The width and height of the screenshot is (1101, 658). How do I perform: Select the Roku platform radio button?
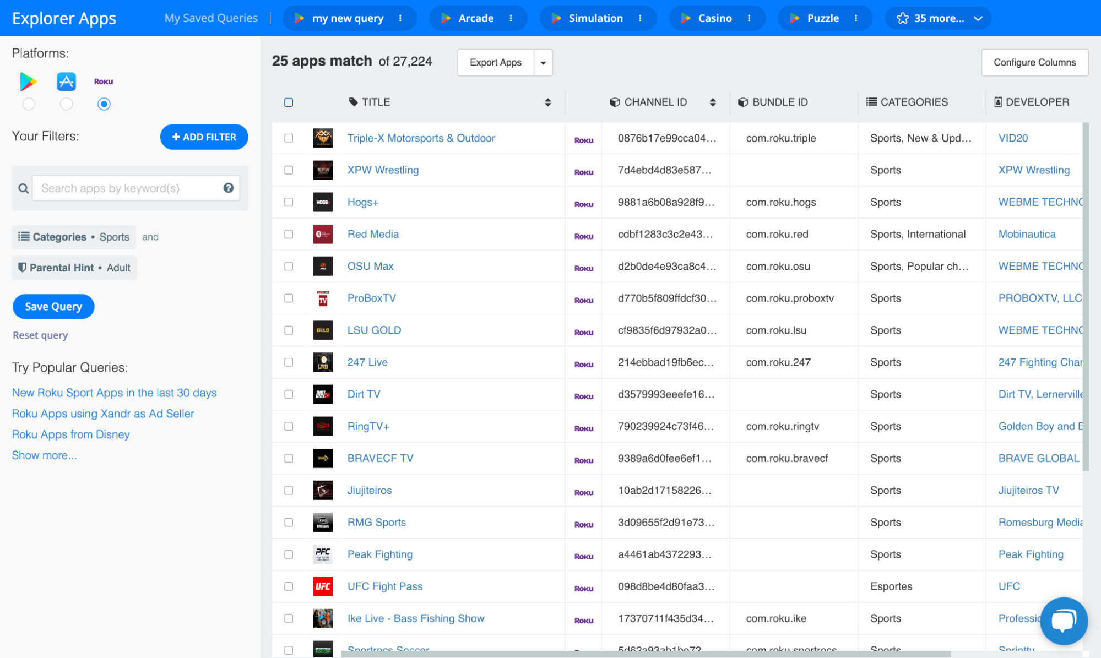(104, 104)
